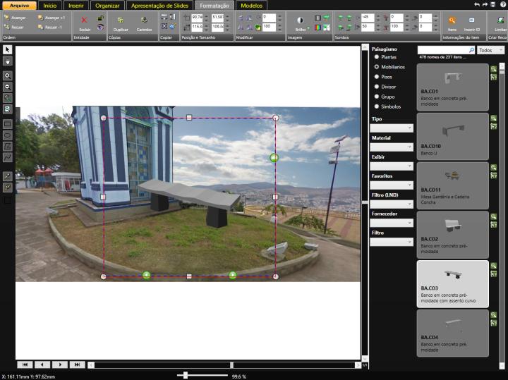Select the arrow pointer tool

tap(8, 49)
